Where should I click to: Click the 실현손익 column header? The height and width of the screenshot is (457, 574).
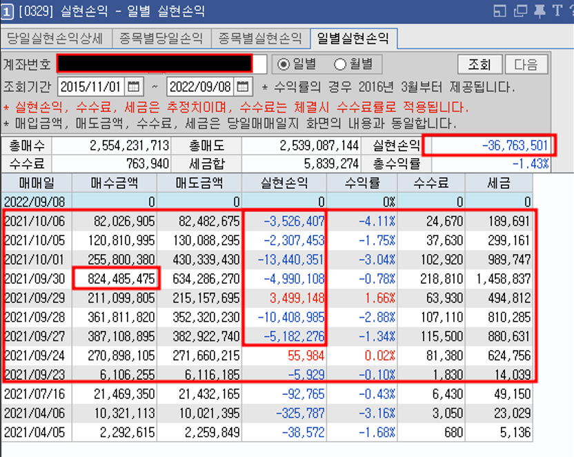(284, 182)
